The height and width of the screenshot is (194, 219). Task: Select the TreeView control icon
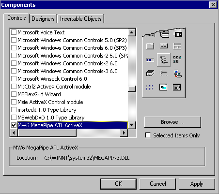[164, 60]
